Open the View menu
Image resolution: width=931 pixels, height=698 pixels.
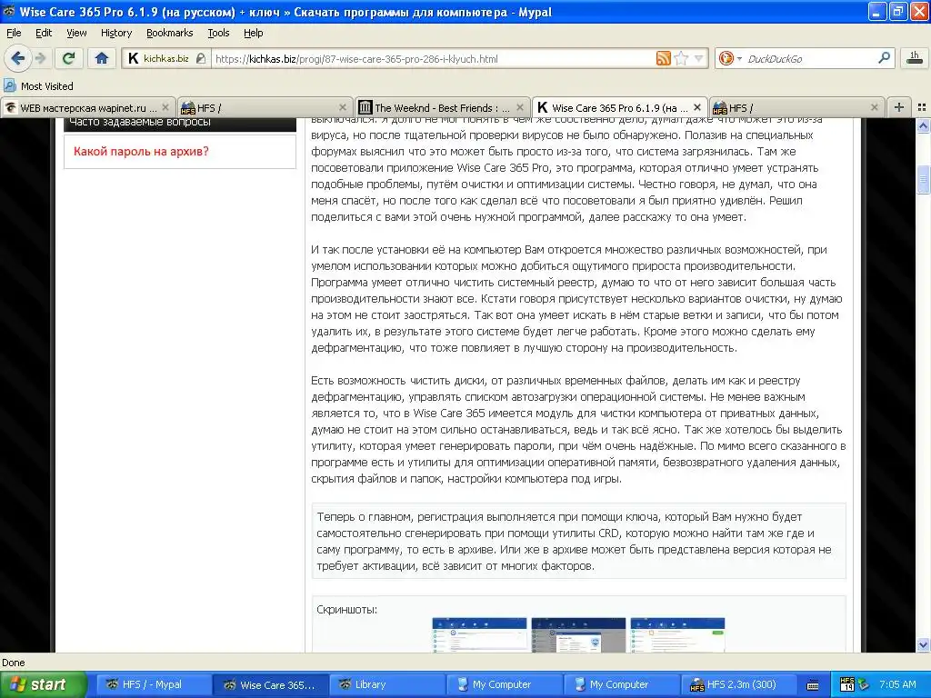[76, 33]
